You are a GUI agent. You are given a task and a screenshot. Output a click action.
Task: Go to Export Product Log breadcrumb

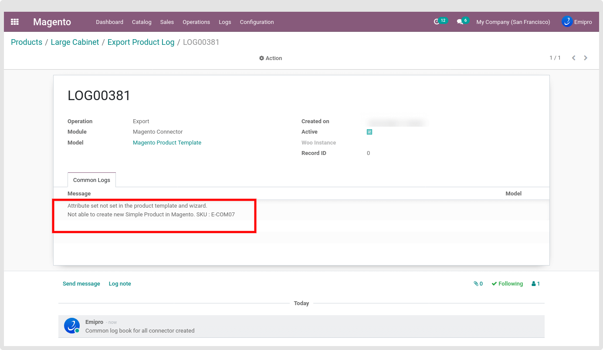point(141,42)
